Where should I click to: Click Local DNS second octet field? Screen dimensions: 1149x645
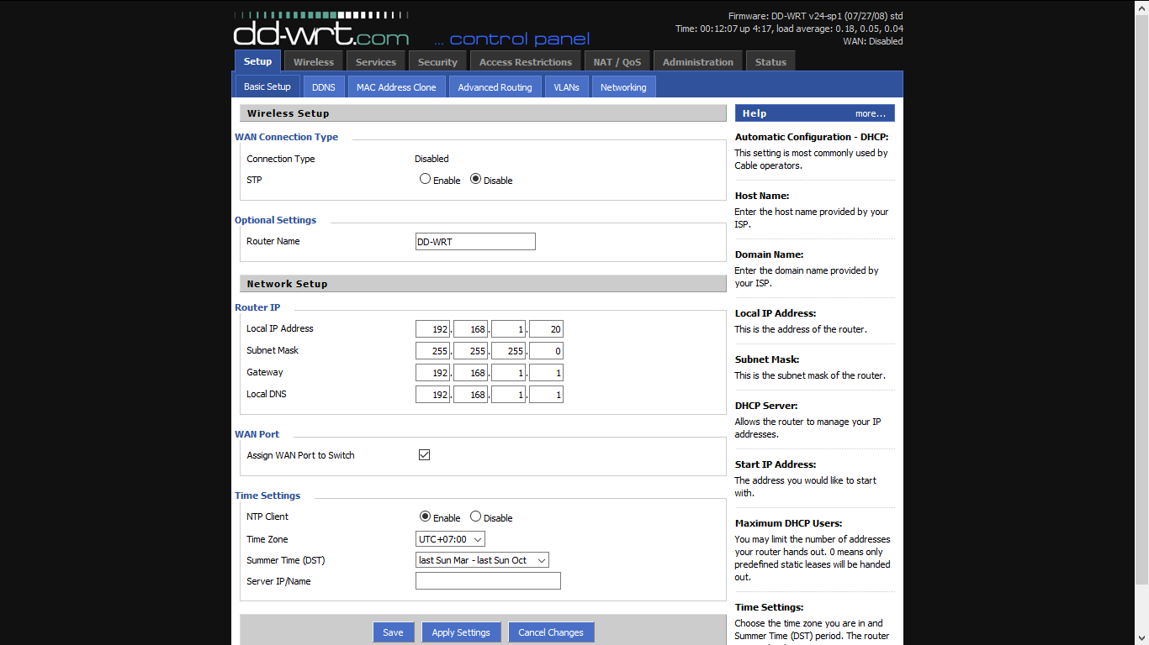point(470,395)
